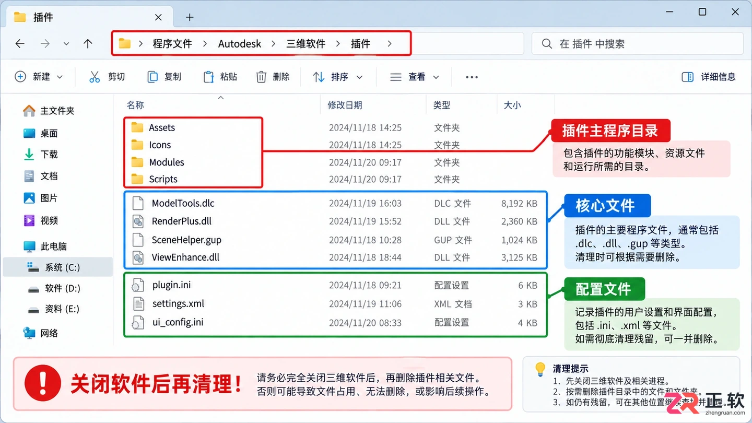The height and width of the screenshot is (423, 752).
Task: Select drive 资料 (E:) in sidebar
Action: tap(54, 309)
